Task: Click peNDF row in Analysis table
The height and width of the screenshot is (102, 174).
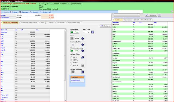Action: point(140,44)
